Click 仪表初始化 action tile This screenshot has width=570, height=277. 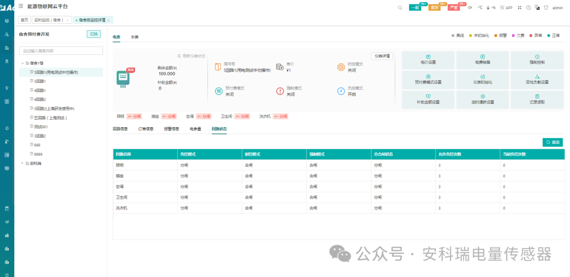tap(482, 80)
